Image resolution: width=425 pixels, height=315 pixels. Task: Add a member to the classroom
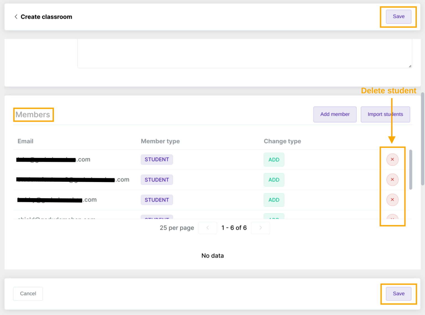(x=335, y=114)
